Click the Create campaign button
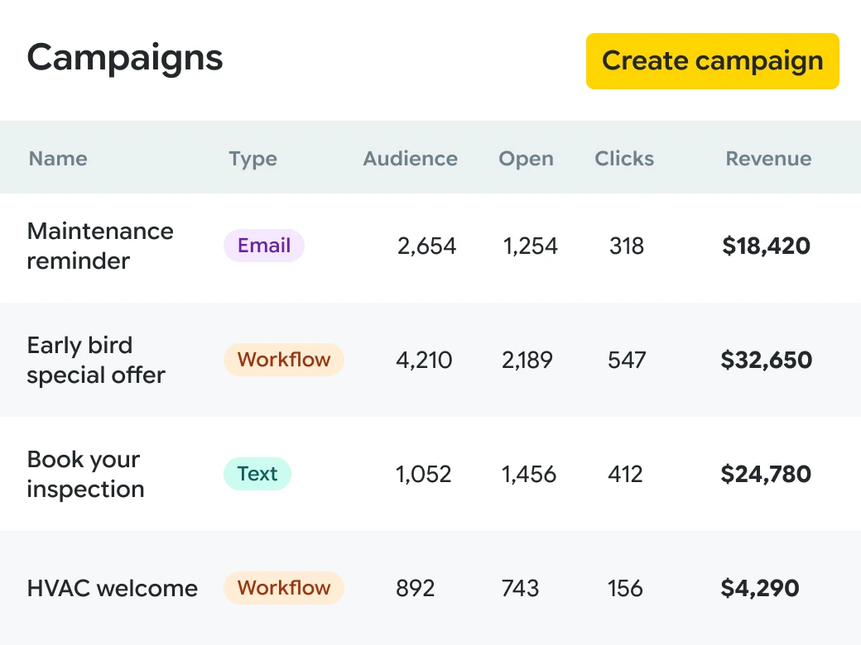Image resolution: width=861 pixels, height=645 pixels. [712, 61]
